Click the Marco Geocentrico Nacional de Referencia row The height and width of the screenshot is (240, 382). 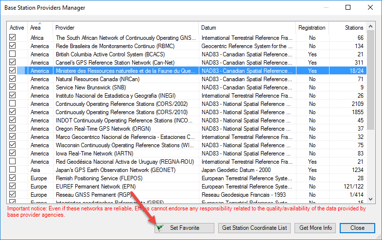(187, 137)
